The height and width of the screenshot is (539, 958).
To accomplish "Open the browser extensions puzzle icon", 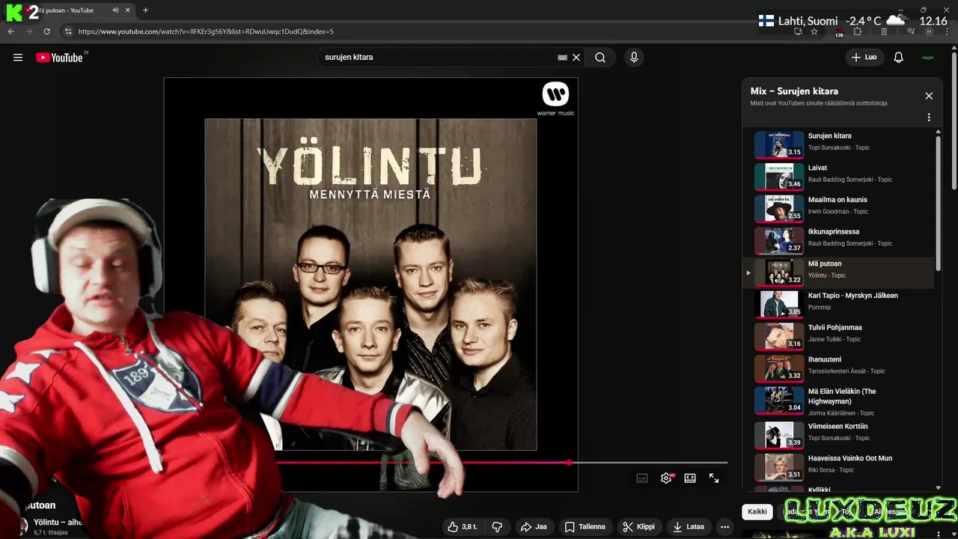I will pos(858,31).
